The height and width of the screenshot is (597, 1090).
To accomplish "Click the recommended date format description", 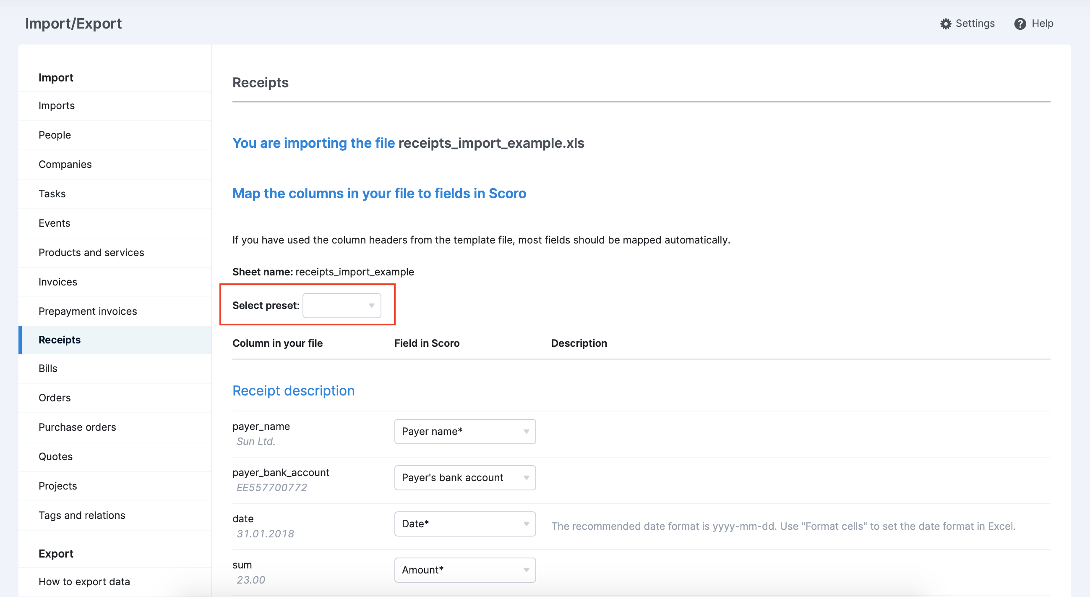I will [x=783, y=526].
